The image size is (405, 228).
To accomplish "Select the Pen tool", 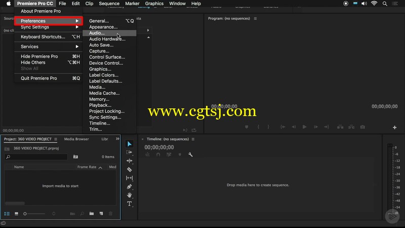I will [x=130, y=186].
